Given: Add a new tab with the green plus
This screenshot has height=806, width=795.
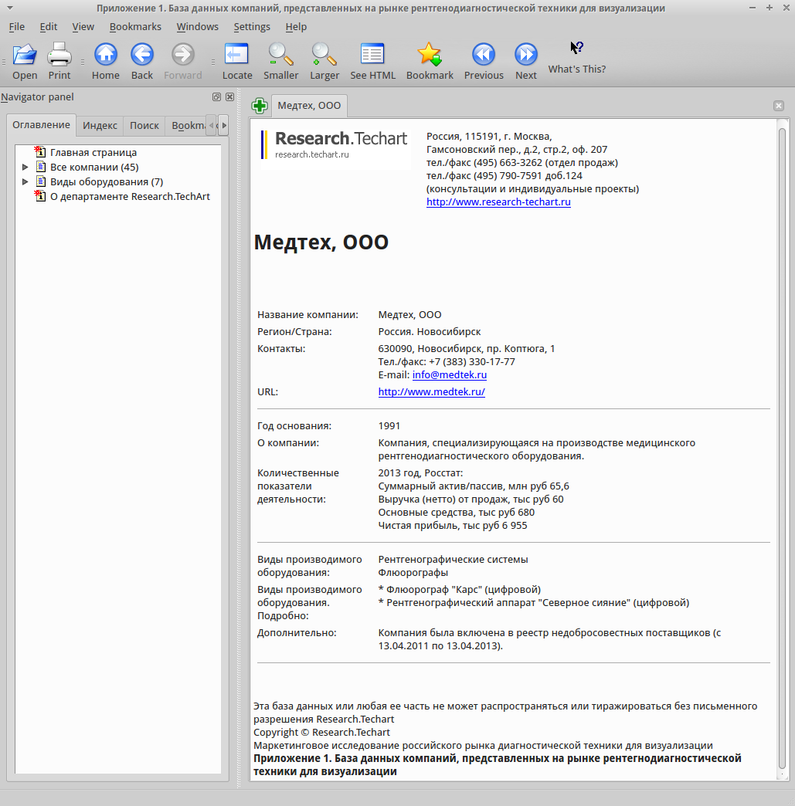Looking at the screenshot, I should (260, 106).
